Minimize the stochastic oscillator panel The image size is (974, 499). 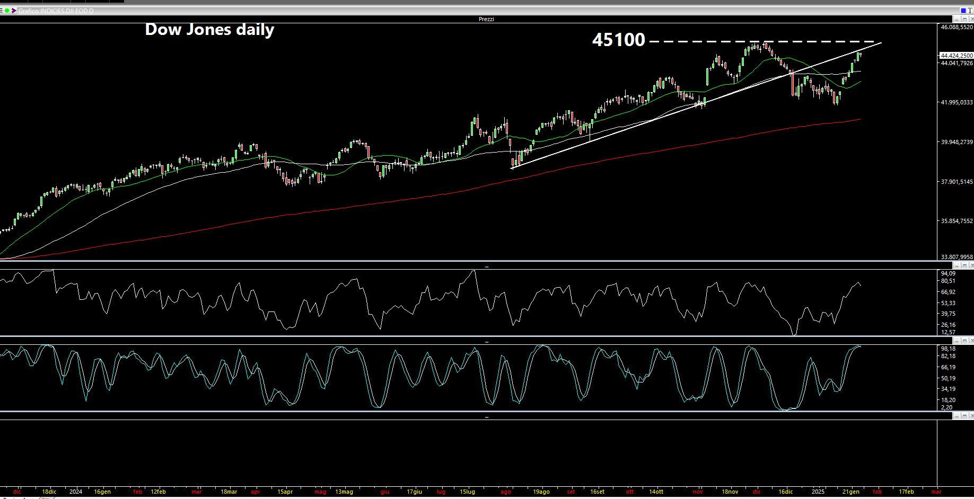pos(957,341)
